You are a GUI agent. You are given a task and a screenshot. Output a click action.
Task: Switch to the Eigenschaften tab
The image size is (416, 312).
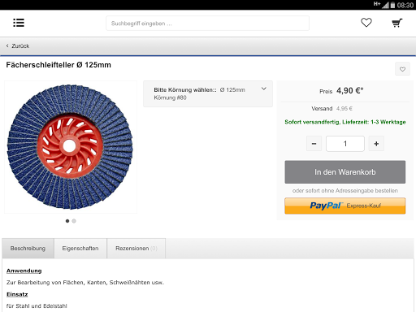[x=80, y=249]
